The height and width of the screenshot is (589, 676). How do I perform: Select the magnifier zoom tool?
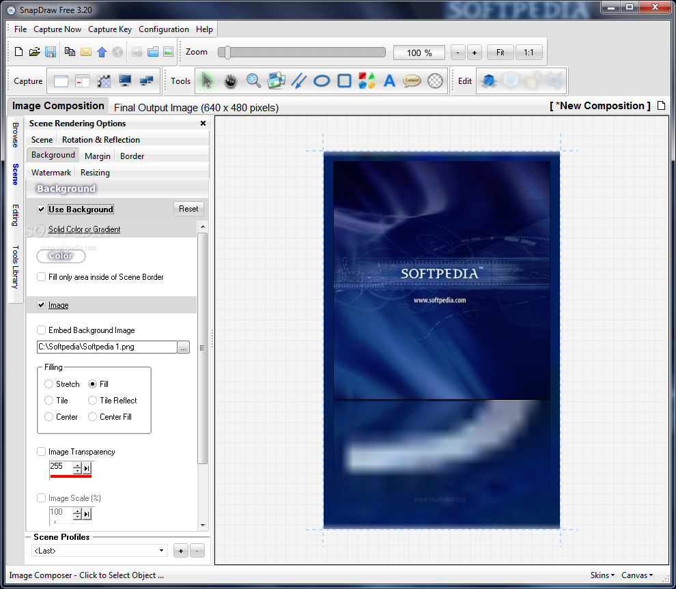tap(253, 81)
